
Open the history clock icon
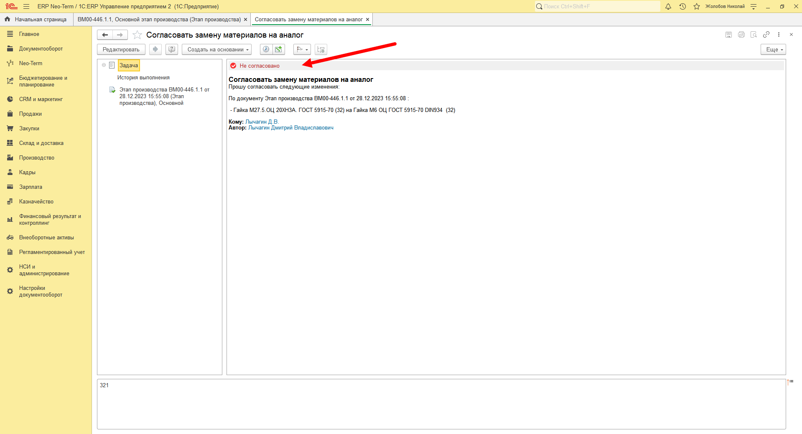click(682, 6)
